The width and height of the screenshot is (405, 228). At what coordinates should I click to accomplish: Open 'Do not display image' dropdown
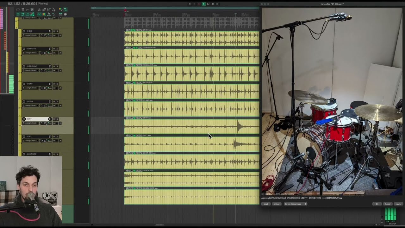coord(296,204)
